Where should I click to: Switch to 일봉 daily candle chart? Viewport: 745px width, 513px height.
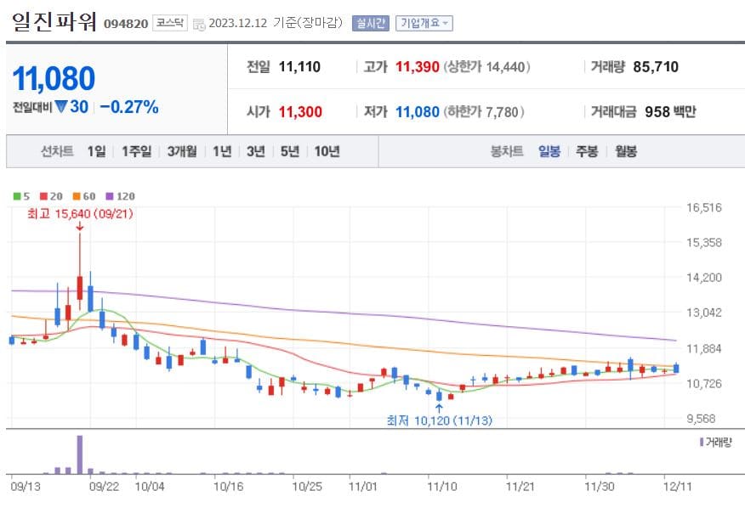coord(549,151)
